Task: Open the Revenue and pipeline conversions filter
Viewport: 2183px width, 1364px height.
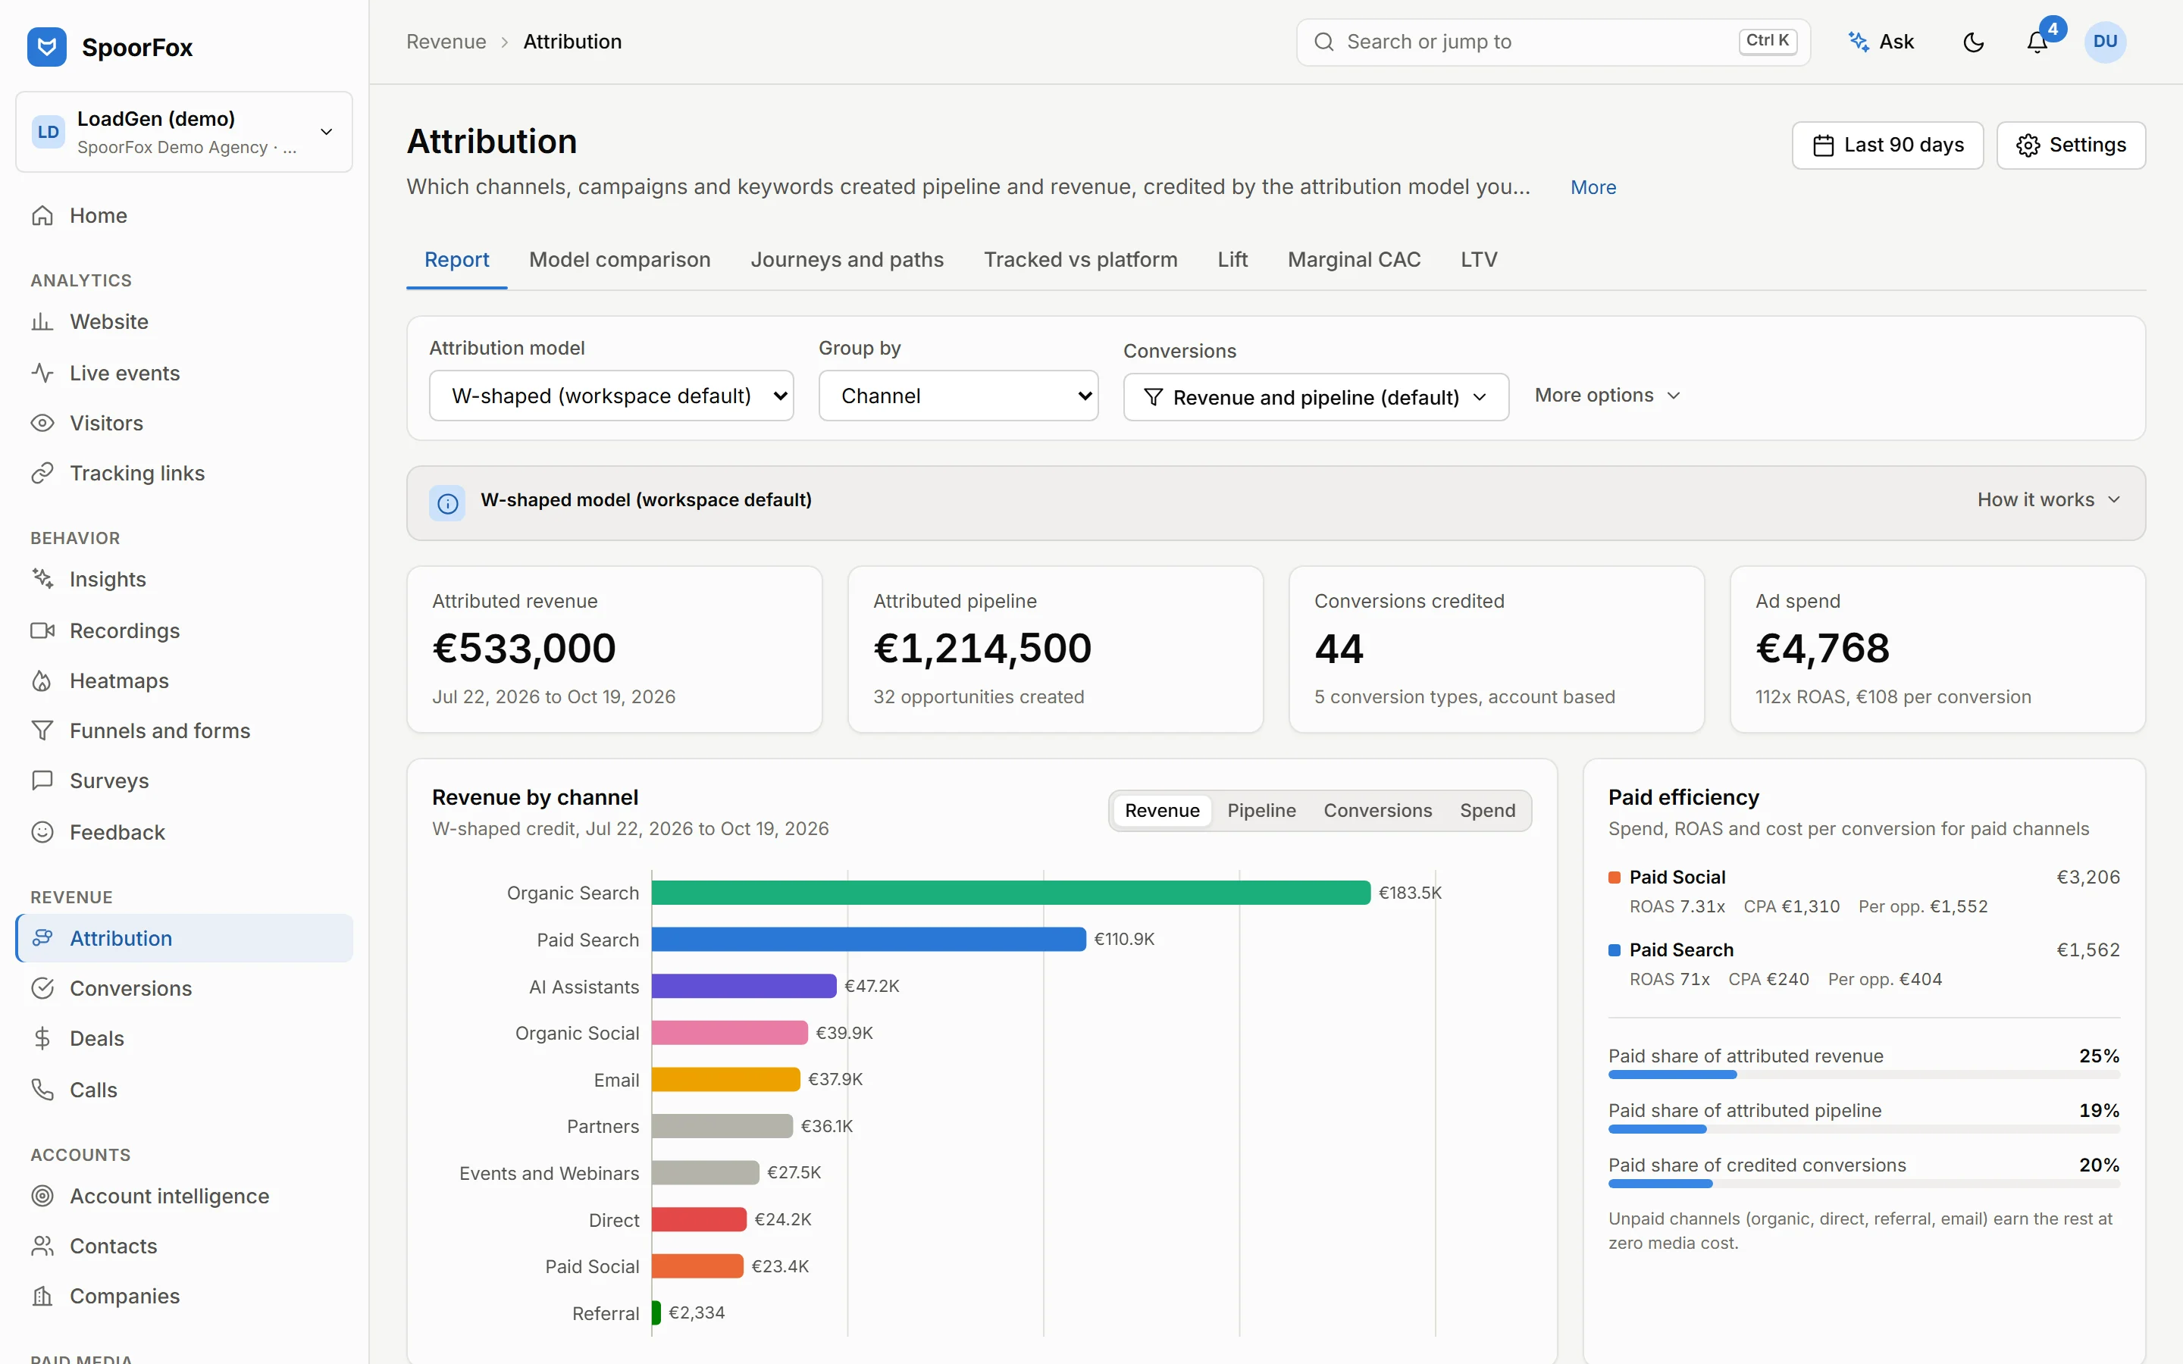Action: tap(1316, 398)
